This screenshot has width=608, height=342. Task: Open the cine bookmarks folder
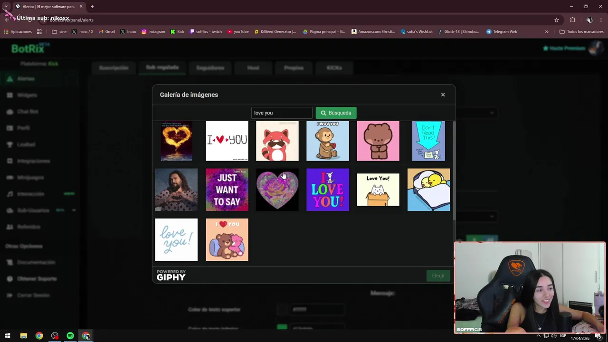[59, 32]
